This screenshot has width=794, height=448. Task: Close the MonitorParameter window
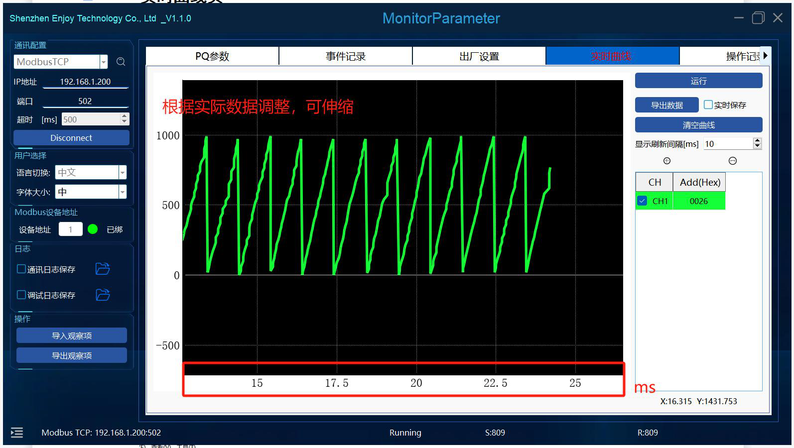point(778,18)
